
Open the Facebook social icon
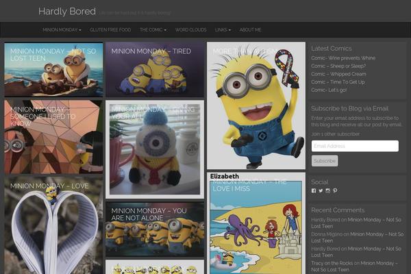pyautogui.click(x=314, y=190)
